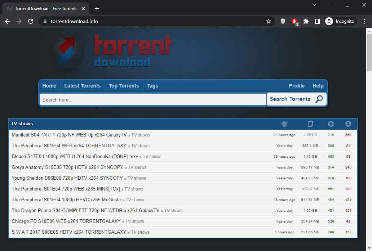Open the tab search chevron
The height and width of the screenshot is (251, 372).
(x=314, y=5)
